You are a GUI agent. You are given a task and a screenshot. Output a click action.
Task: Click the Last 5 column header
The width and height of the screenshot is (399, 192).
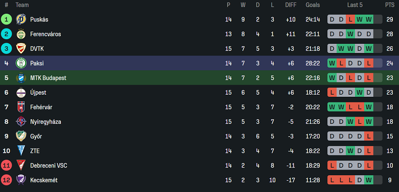tap(354, 5)
